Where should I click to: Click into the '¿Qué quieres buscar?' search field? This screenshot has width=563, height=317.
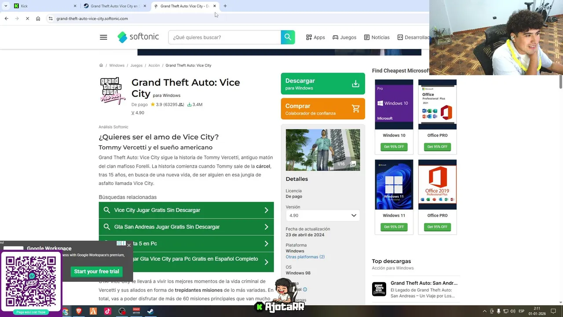tap(224, 37)
